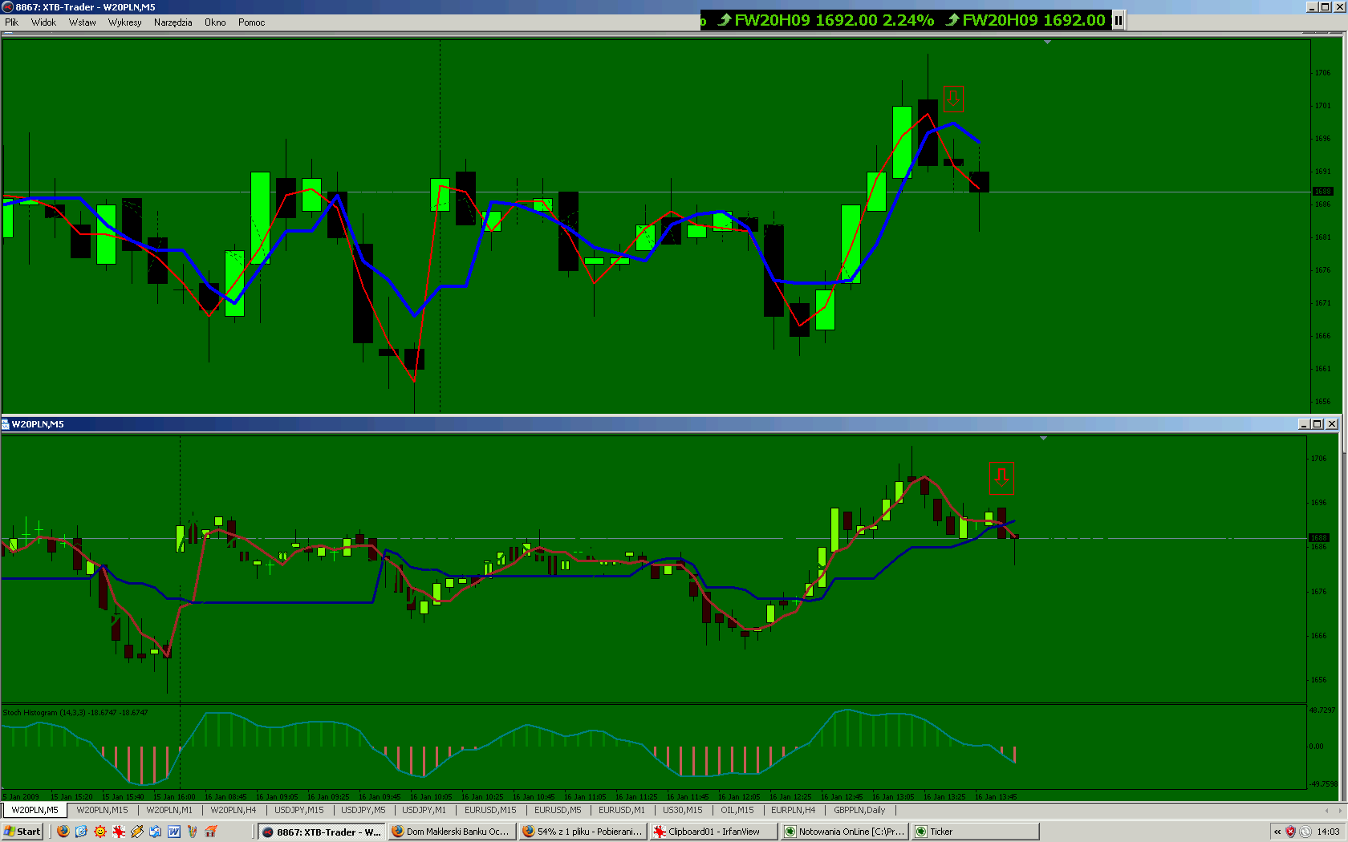Open the Pomoc menu
1348x842 pixels.
[x=251, y=22]
